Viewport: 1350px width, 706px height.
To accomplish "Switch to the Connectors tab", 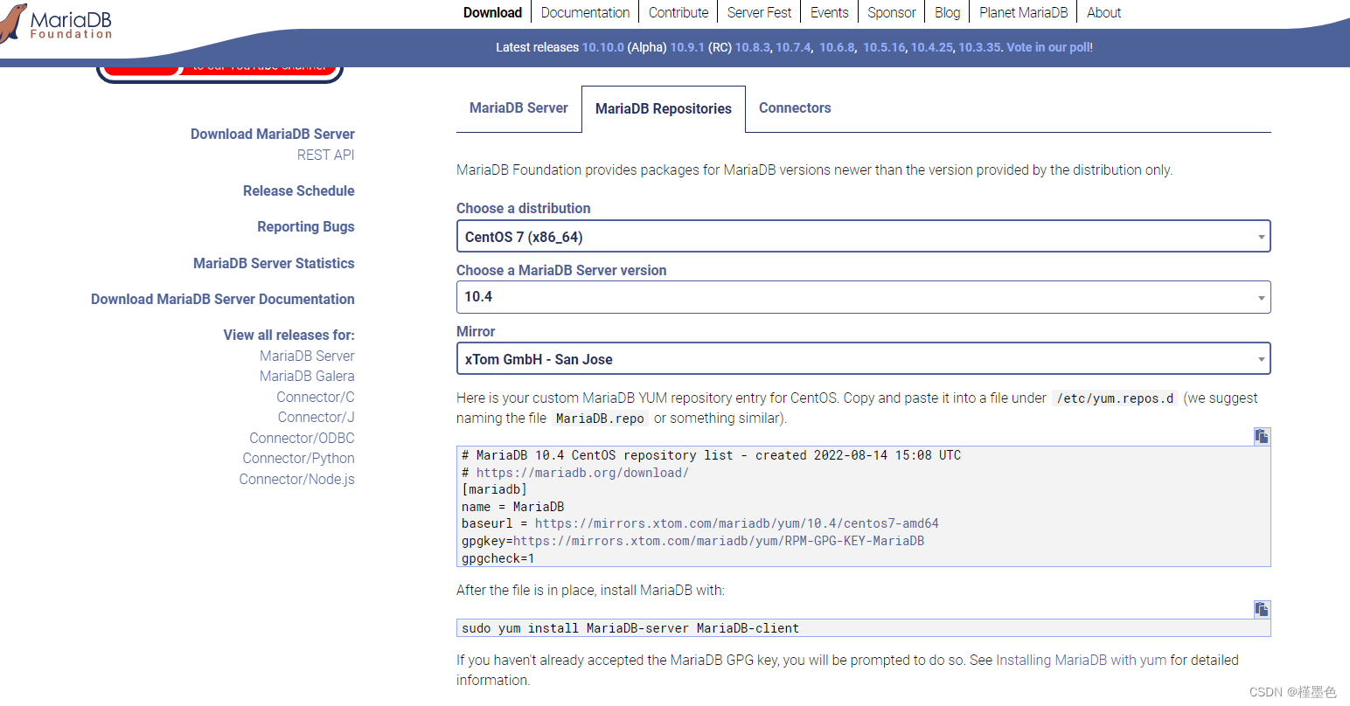I will (x=794, y=107).
